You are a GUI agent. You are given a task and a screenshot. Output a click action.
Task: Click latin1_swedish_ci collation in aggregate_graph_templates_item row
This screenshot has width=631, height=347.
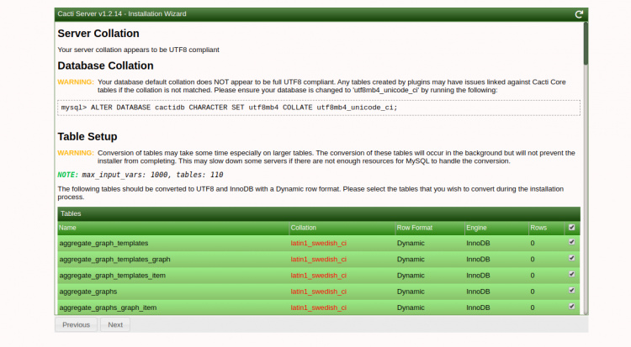tap(319, 275)
